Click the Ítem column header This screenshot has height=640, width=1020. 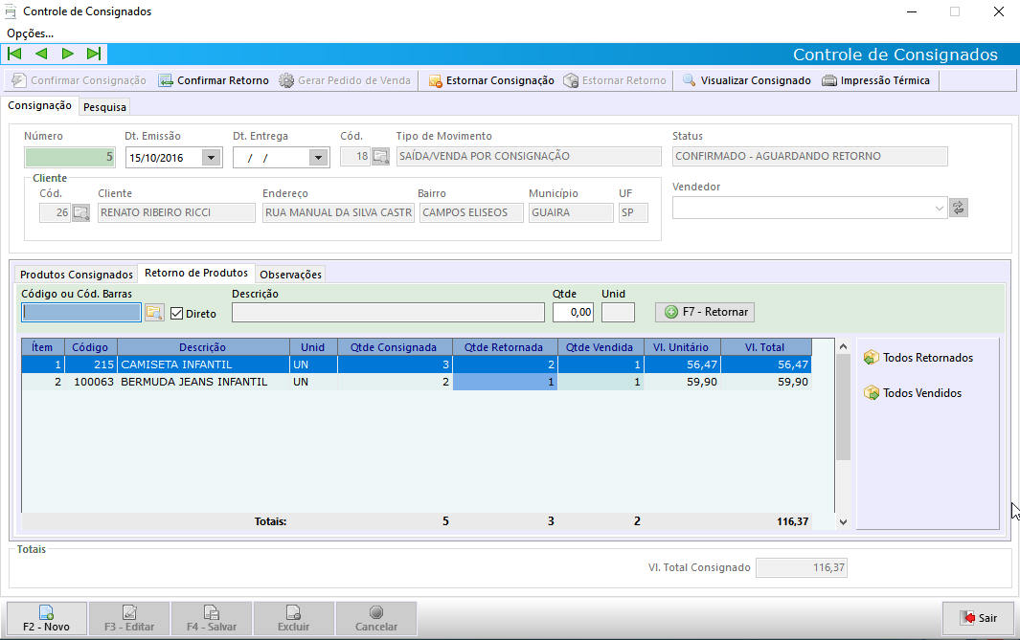pyautogui.click(x=43, y=347)
